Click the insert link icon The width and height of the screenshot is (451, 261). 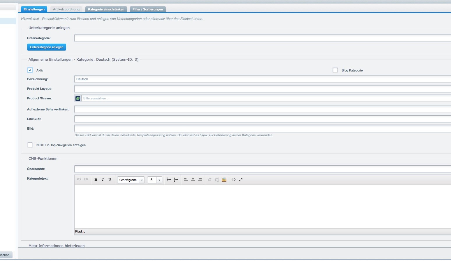(210, 180)
